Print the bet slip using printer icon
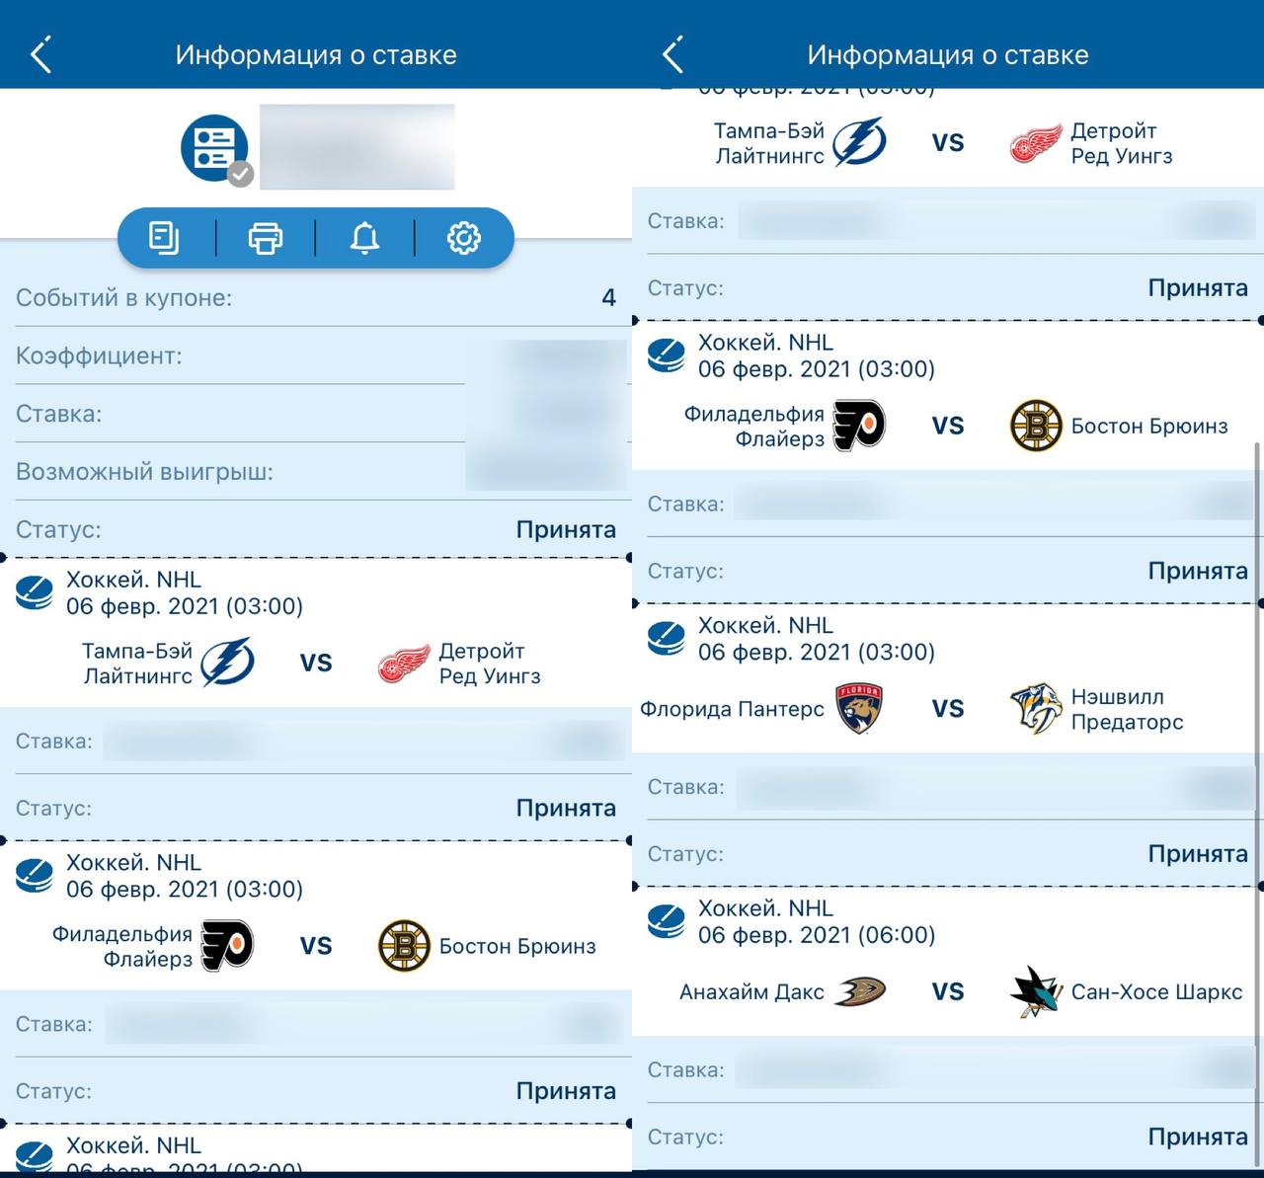 pyautogui.click(x=265, y=238)
